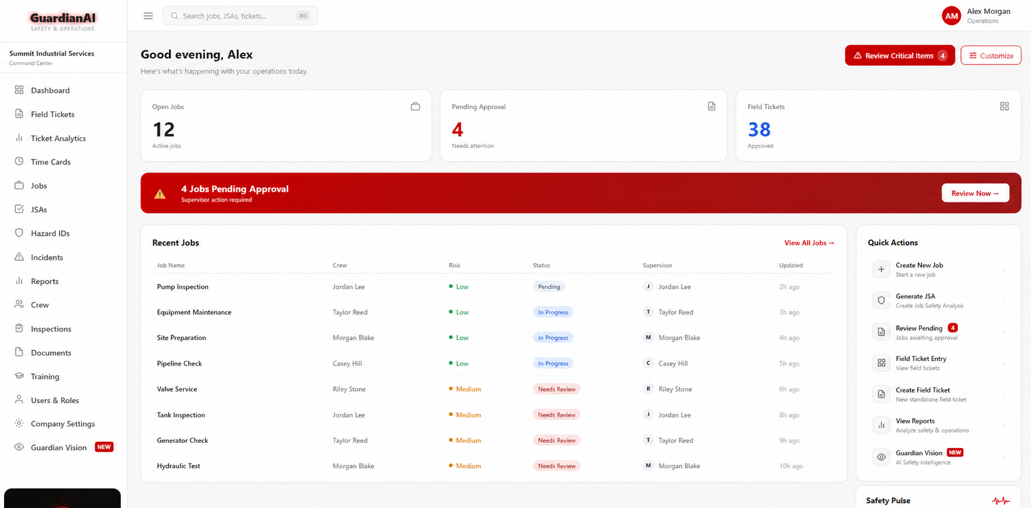The height and width of the screenshot is (508, 1031).
Task: Click the Pipeline Check job name
Action: point(180,363)
